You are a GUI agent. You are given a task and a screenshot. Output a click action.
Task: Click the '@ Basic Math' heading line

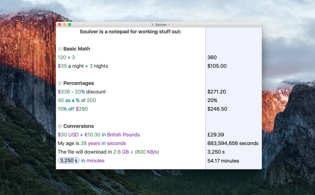[x=74, y=49]
